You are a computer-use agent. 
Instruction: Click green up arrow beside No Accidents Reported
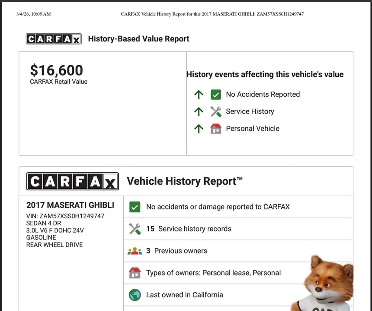[x=199, y=95]
